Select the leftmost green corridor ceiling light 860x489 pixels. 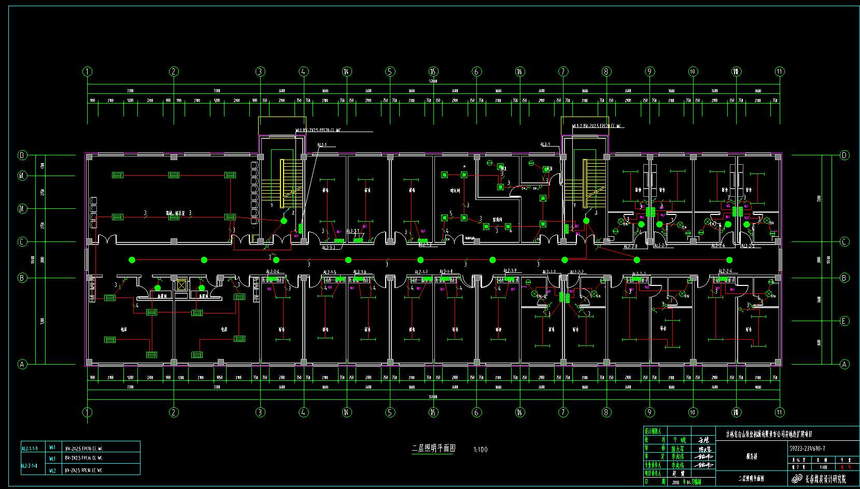tap(132, 260)
